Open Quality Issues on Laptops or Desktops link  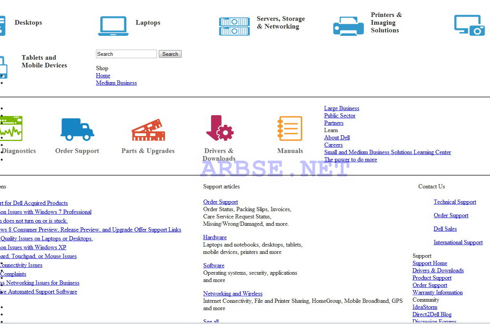click(46, 238)
